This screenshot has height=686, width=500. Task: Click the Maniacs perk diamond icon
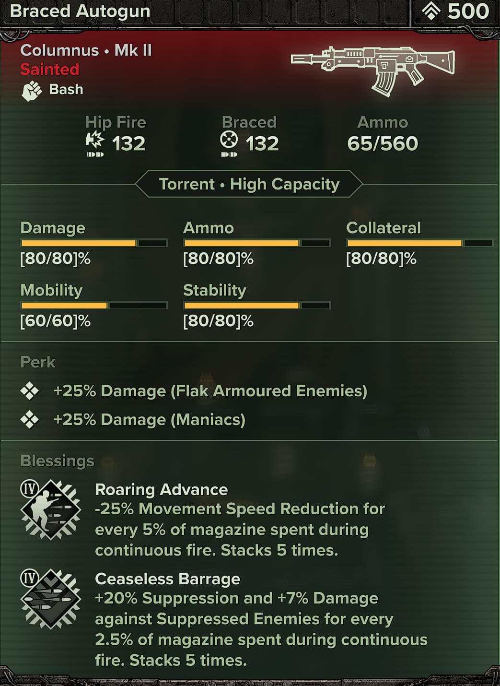click(x=30, y=420)
